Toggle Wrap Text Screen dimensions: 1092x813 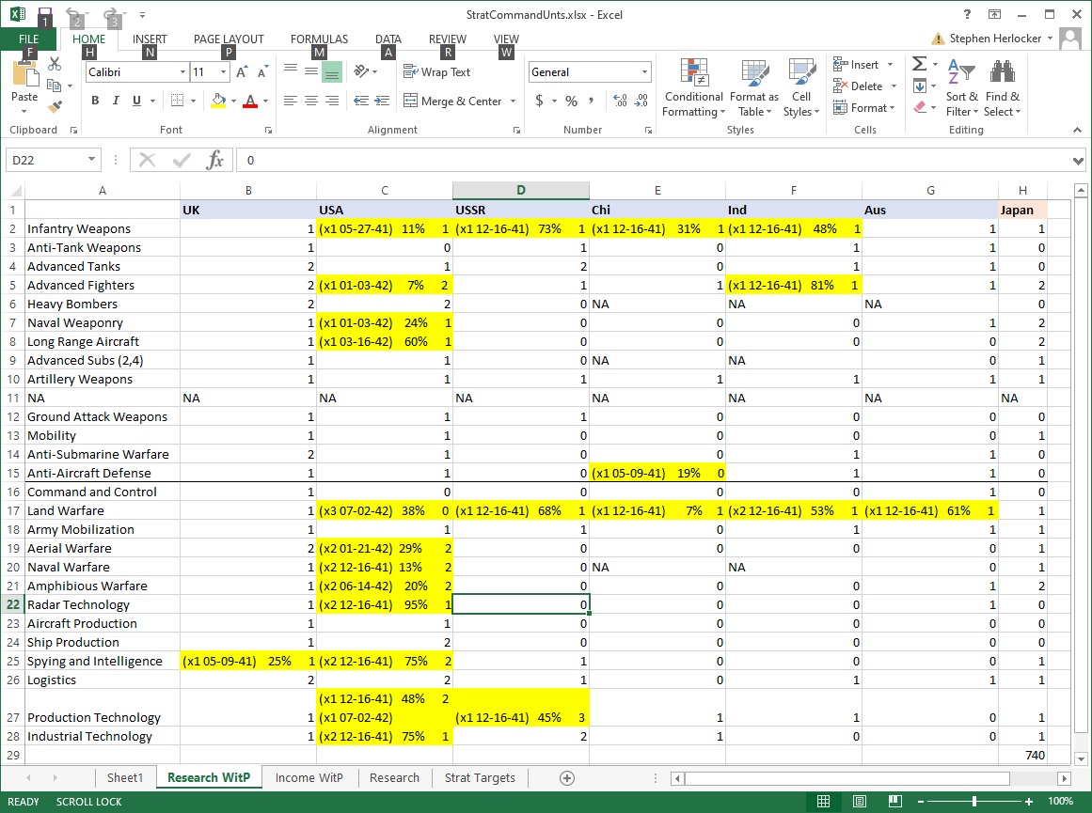pyautogui.click(x=436, y=71)
